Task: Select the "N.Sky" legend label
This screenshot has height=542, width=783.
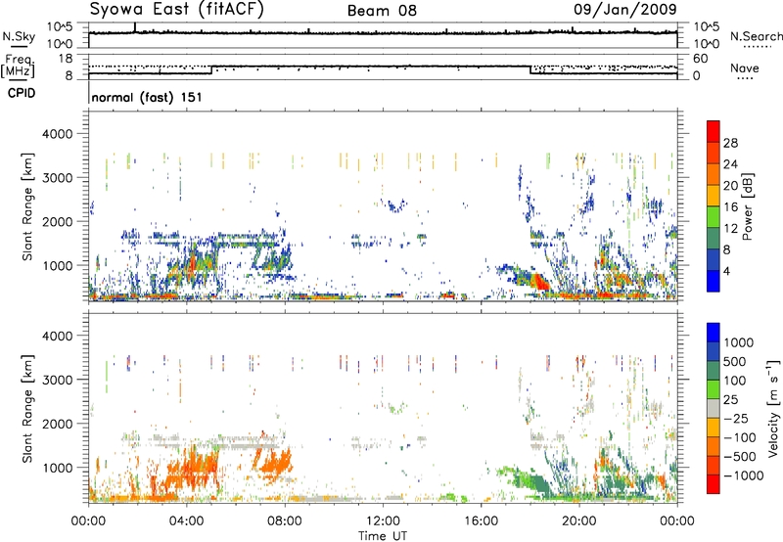Action: [19, 36]
